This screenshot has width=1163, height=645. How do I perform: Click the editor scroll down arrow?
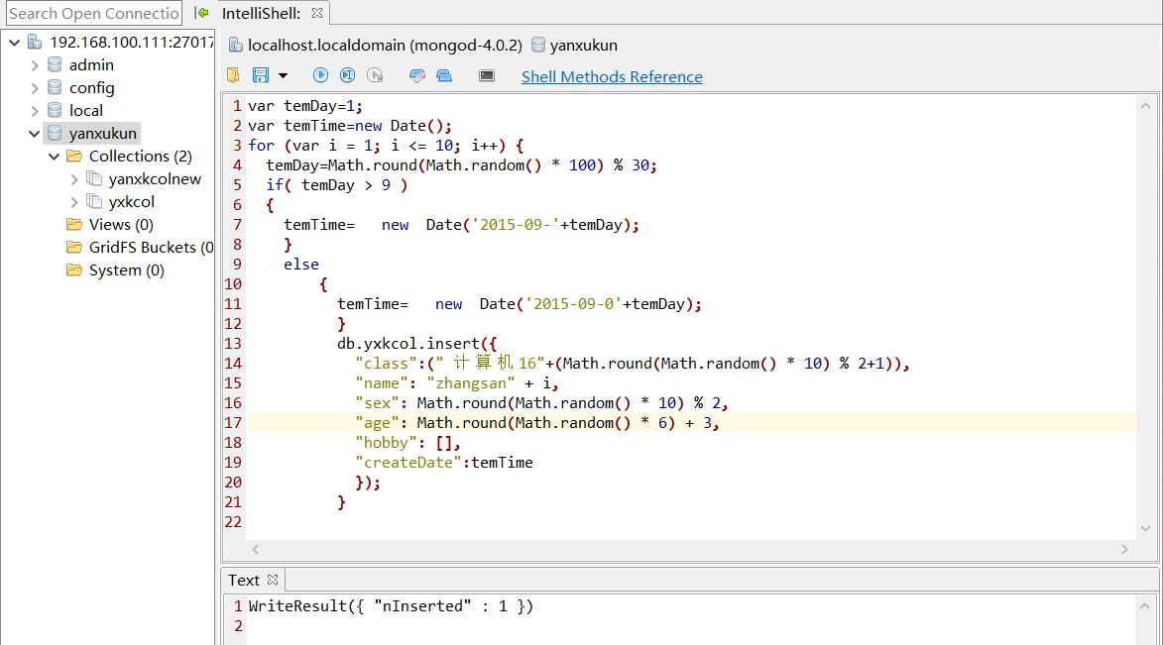pyautogui.click(x=1146, y=529)
